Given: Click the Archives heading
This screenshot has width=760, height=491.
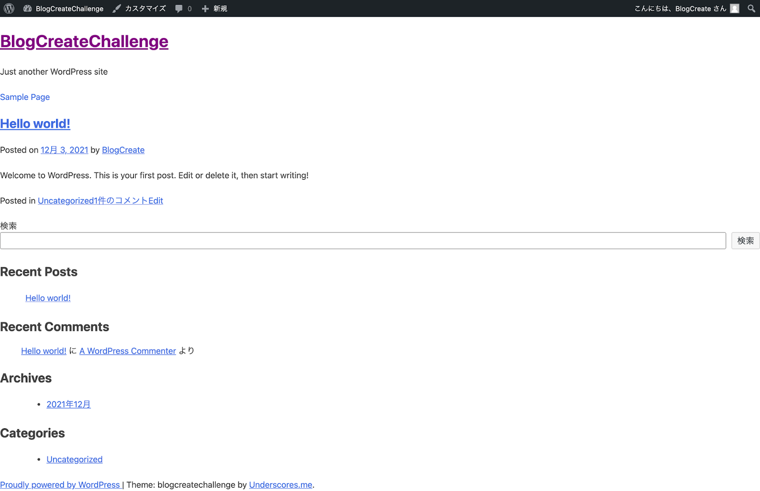Looking at the screenshot, I should pos(26,378).
